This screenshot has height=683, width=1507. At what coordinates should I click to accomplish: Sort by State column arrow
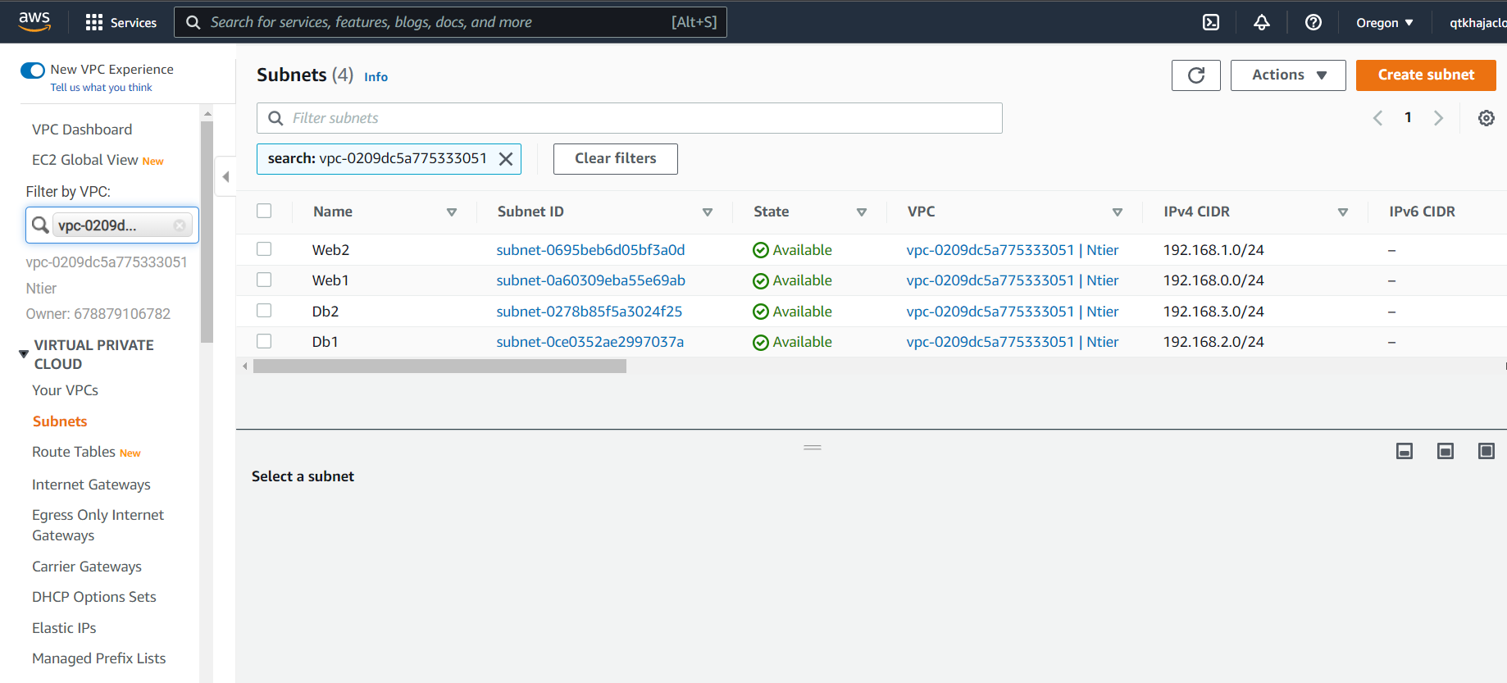tap(862, 212)
